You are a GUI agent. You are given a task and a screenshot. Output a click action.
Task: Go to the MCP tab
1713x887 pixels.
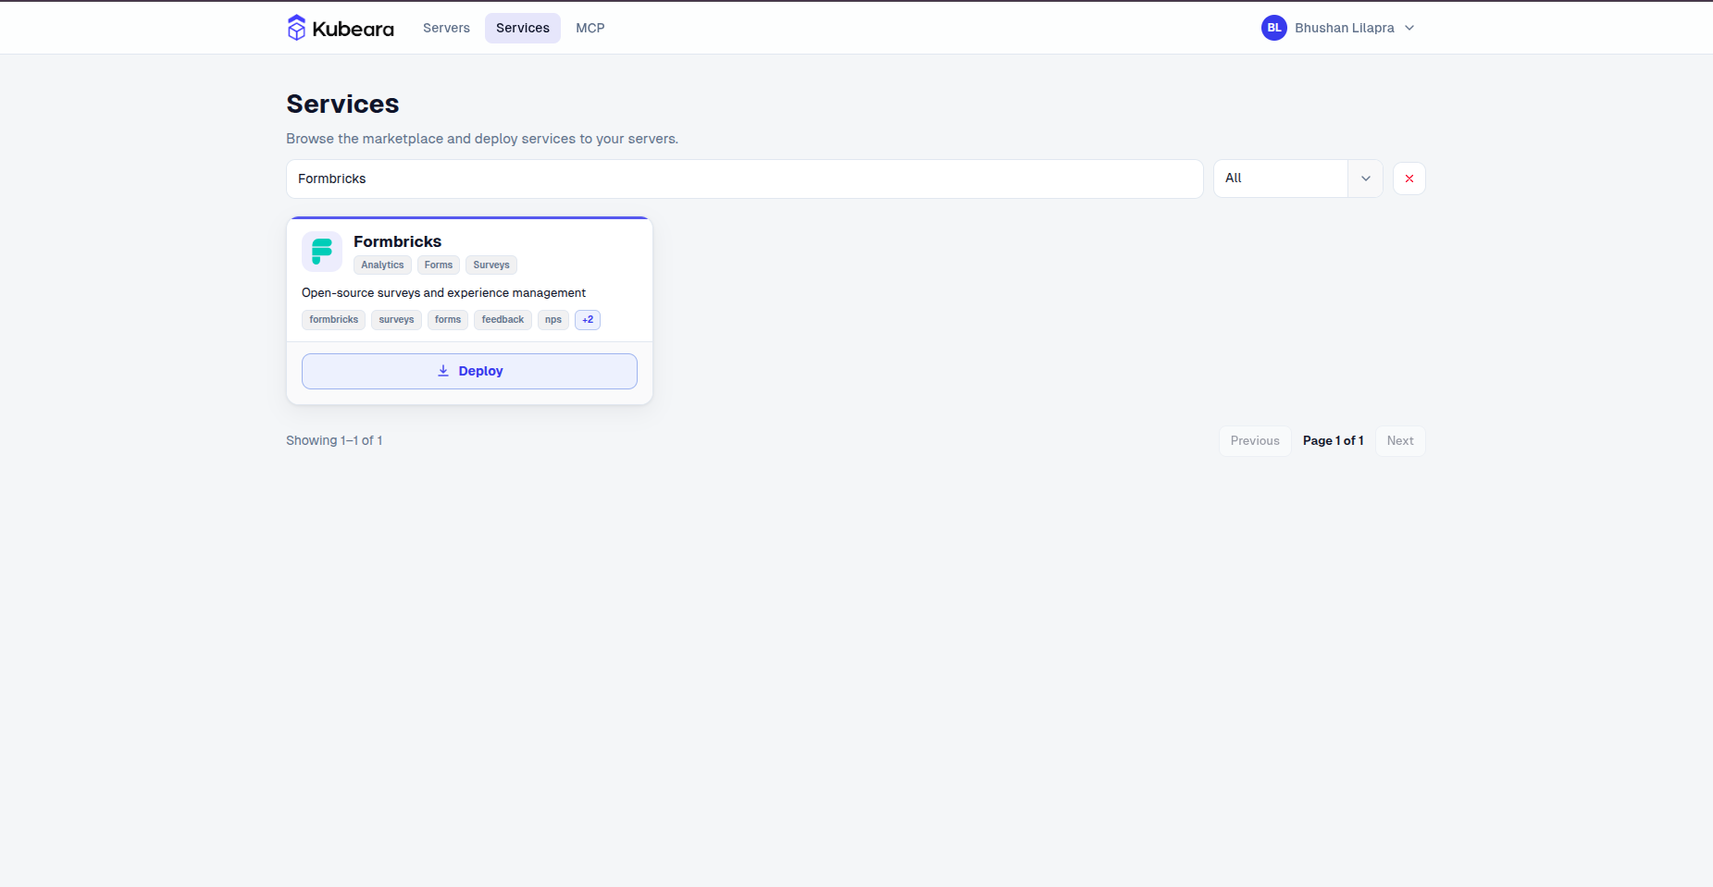(590, 28)
